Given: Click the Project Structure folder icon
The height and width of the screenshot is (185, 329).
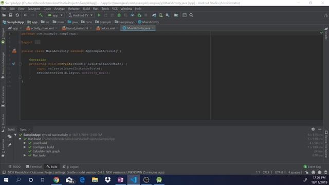Looking at the screenshot, I should [x=176, y=15].
